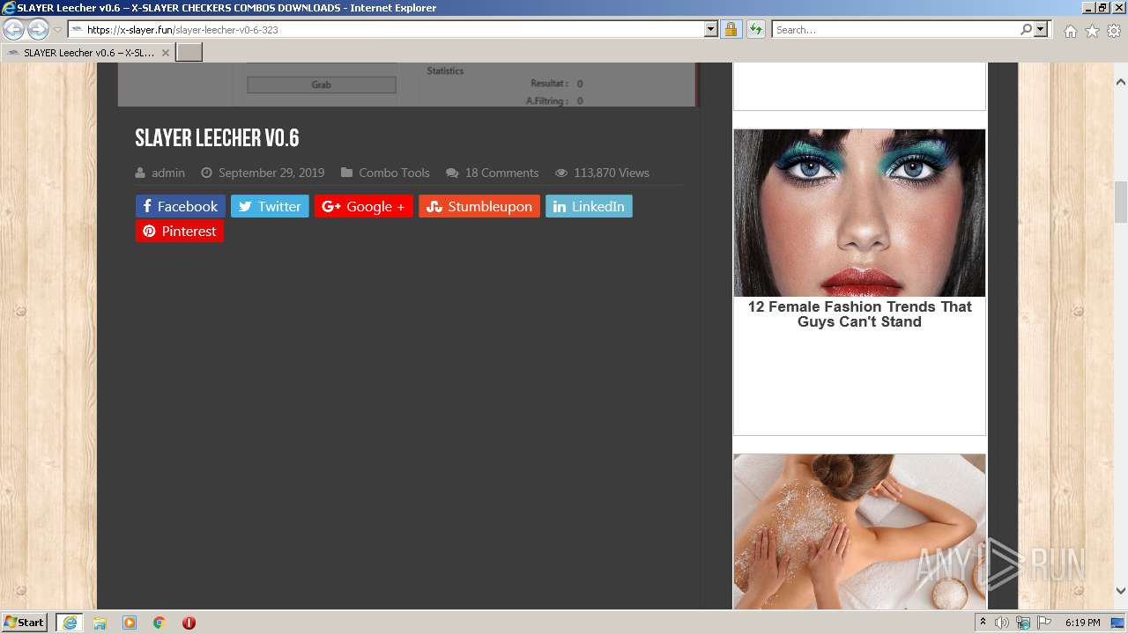
Task: Share the post on LinkedIn
Action: 589,206
